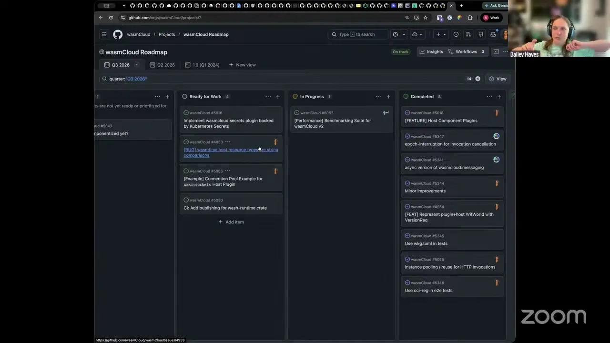The image size is (610, 343).
Task: Click the GitHub Octocat logo
Action: (118, 34)
